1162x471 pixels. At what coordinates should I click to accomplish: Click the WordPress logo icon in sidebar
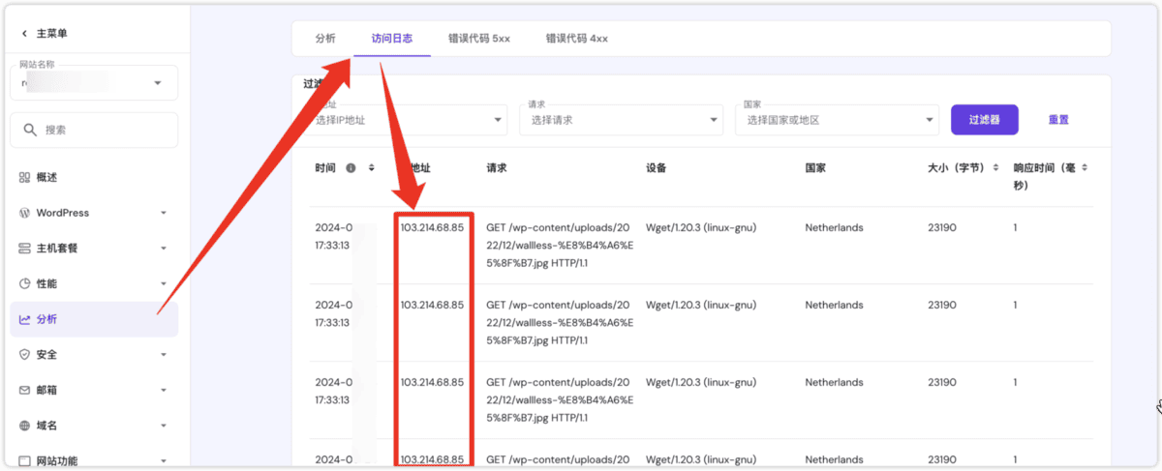pyautogui.click(x=25, y=213)
